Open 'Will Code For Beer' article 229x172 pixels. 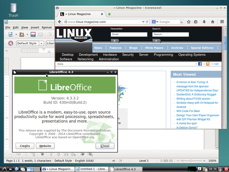click(x=188, y=111)
